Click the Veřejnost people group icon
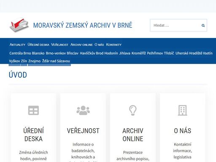The width and height of the screenshot is (216, 162). click(83, 110)
